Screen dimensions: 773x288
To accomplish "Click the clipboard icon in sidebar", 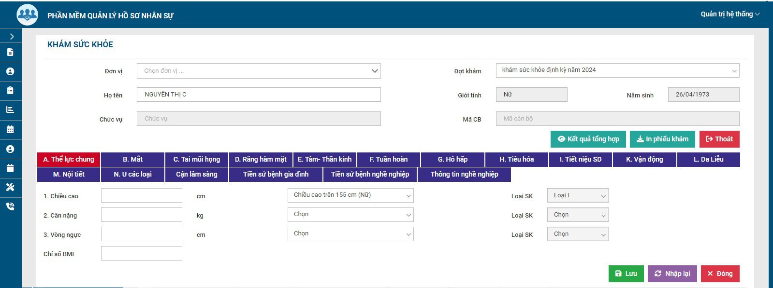I will click(10, 91).
